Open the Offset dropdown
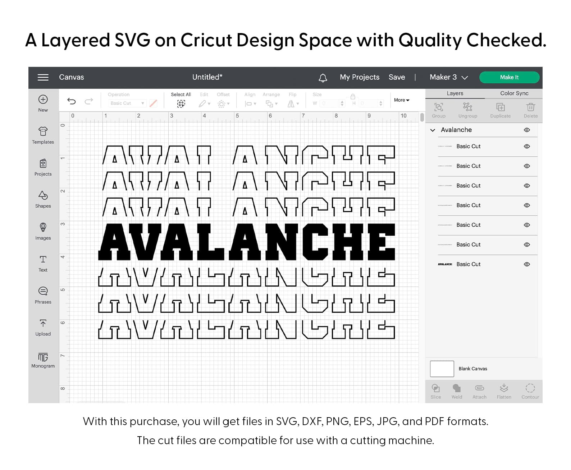The height and width of the screenshot is (470, 571). (223, 104)
